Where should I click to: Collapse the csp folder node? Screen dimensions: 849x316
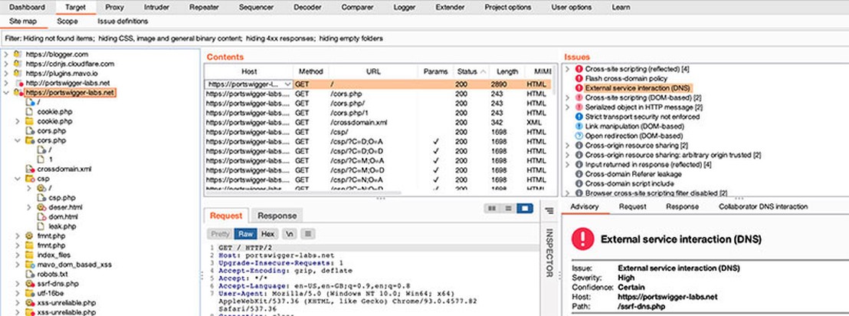(x=18, y=179)
